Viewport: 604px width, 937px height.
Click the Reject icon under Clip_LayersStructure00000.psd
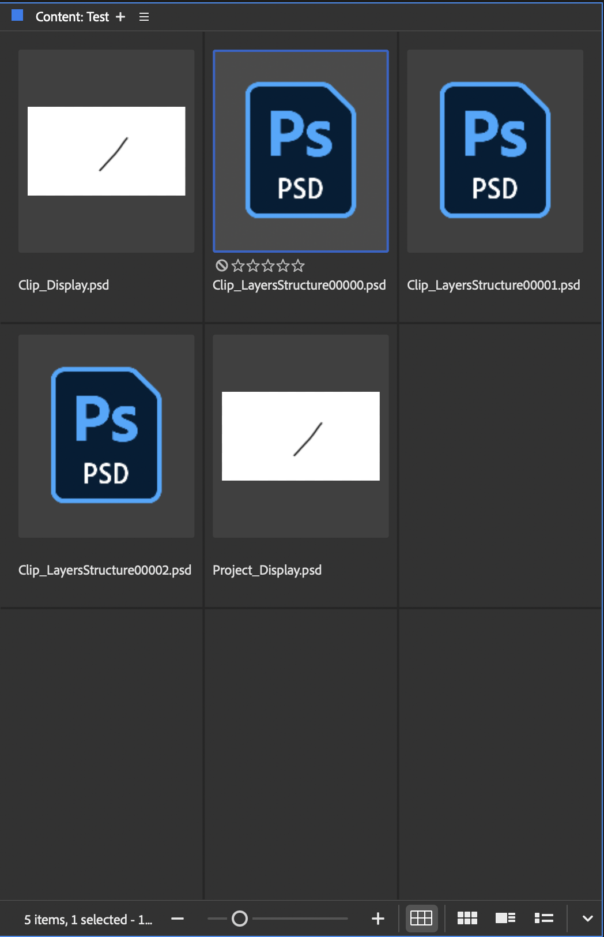tap(222, 265)
